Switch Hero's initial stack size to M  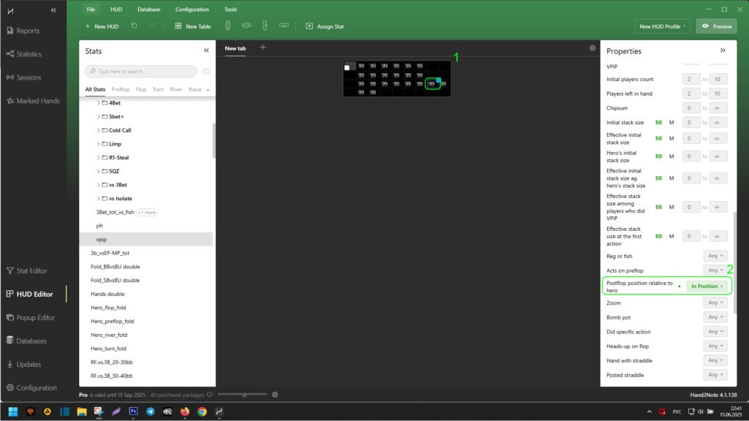(671, 156)
